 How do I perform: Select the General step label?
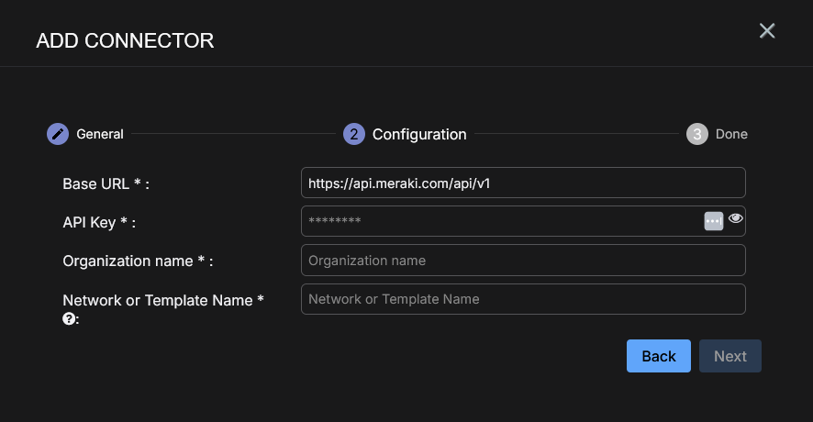tap(99, 134)
